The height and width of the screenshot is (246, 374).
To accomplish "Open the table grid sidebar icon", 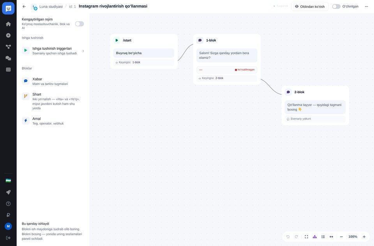I will [8, 70].
